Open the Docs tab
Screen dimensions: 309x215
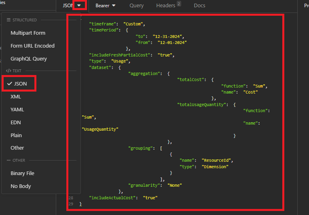point(199,6)
